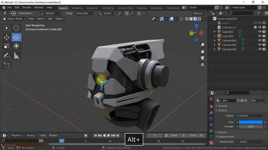
Task: Select the Move tool
Action: 7,37
